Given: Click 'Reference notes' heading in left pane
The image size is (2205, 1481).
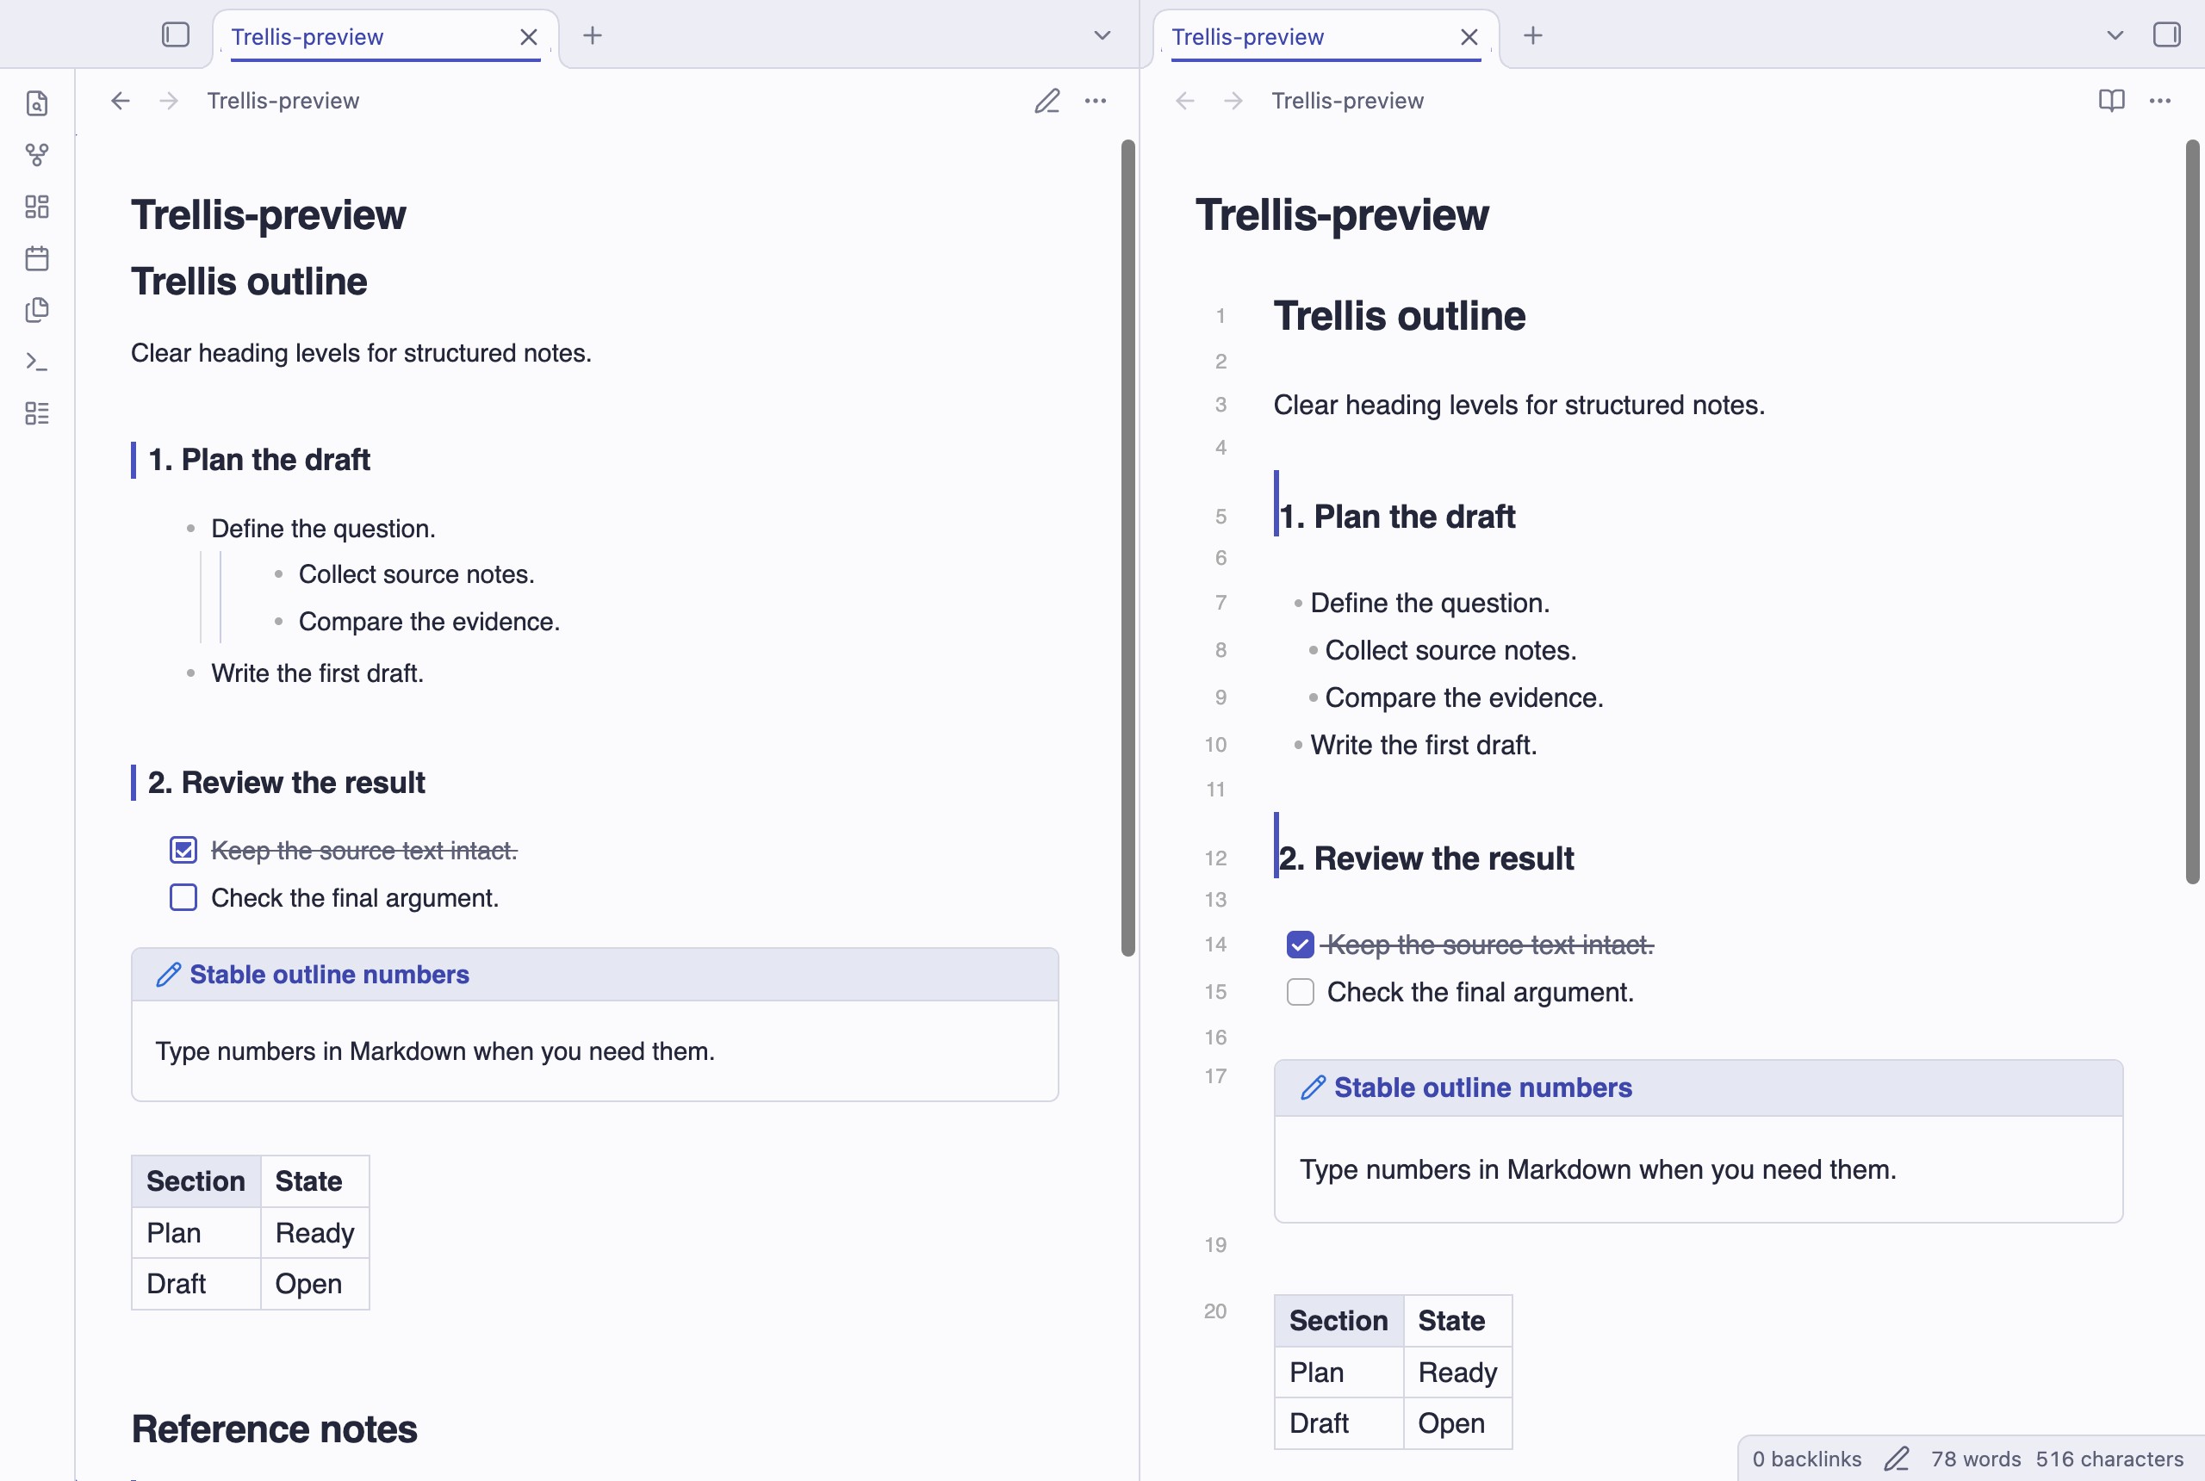Looking at the screenshot, I should tap(274, 1429).
